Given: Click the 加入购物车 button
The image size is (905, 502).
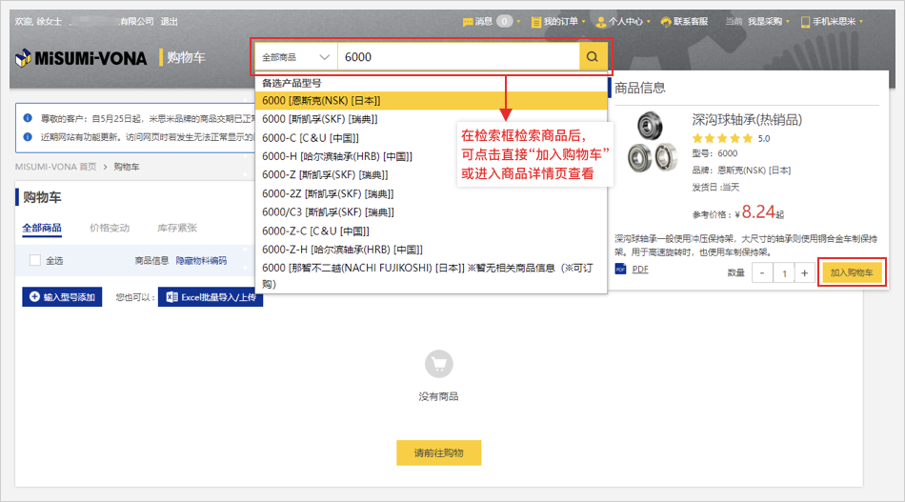Looking at the screenshot, I should [852, 273].
